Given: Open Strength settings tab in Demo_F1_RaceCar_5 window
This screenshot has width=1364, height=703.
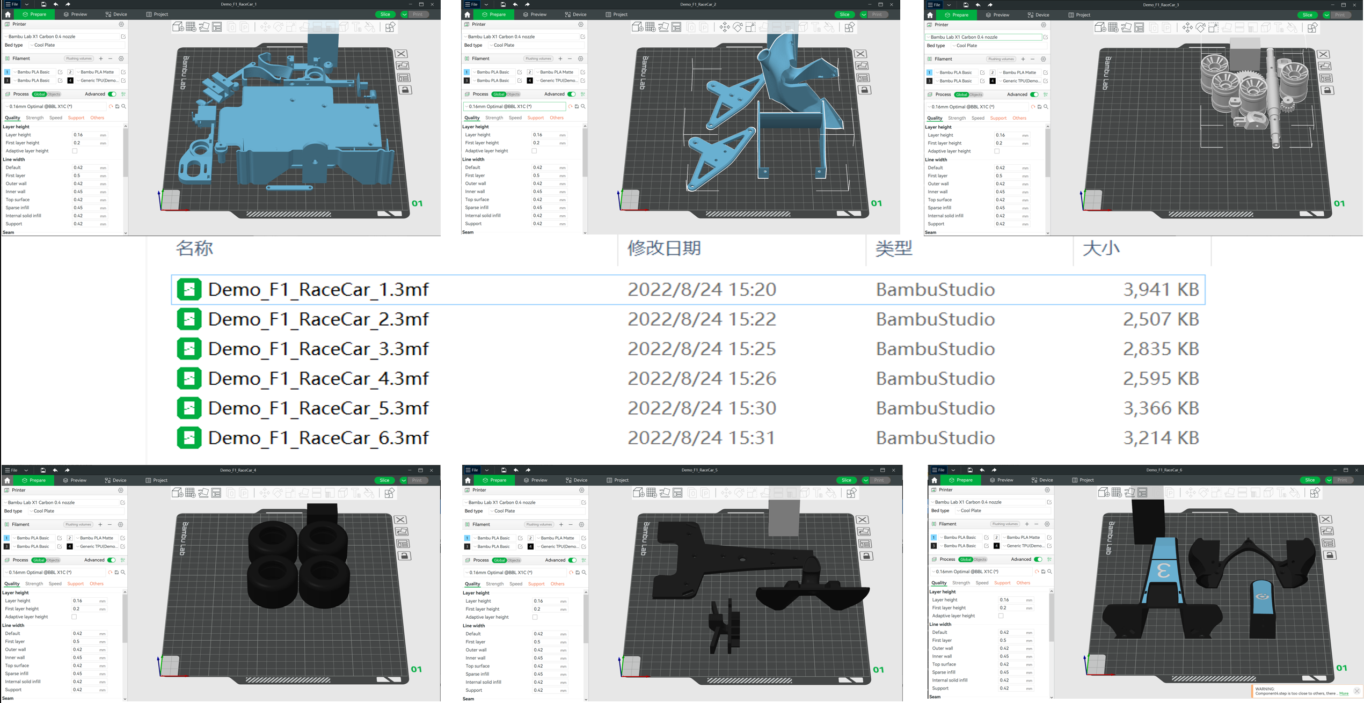Looking at the screenshot, I should (494, 583).
